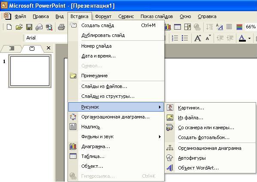Expand the Рисунок submenu entry

116,107
